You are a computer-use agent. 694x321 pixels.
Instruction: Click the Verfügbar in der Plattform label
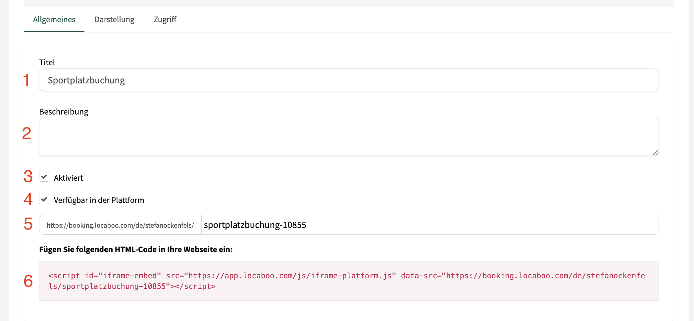pos(99,200)
